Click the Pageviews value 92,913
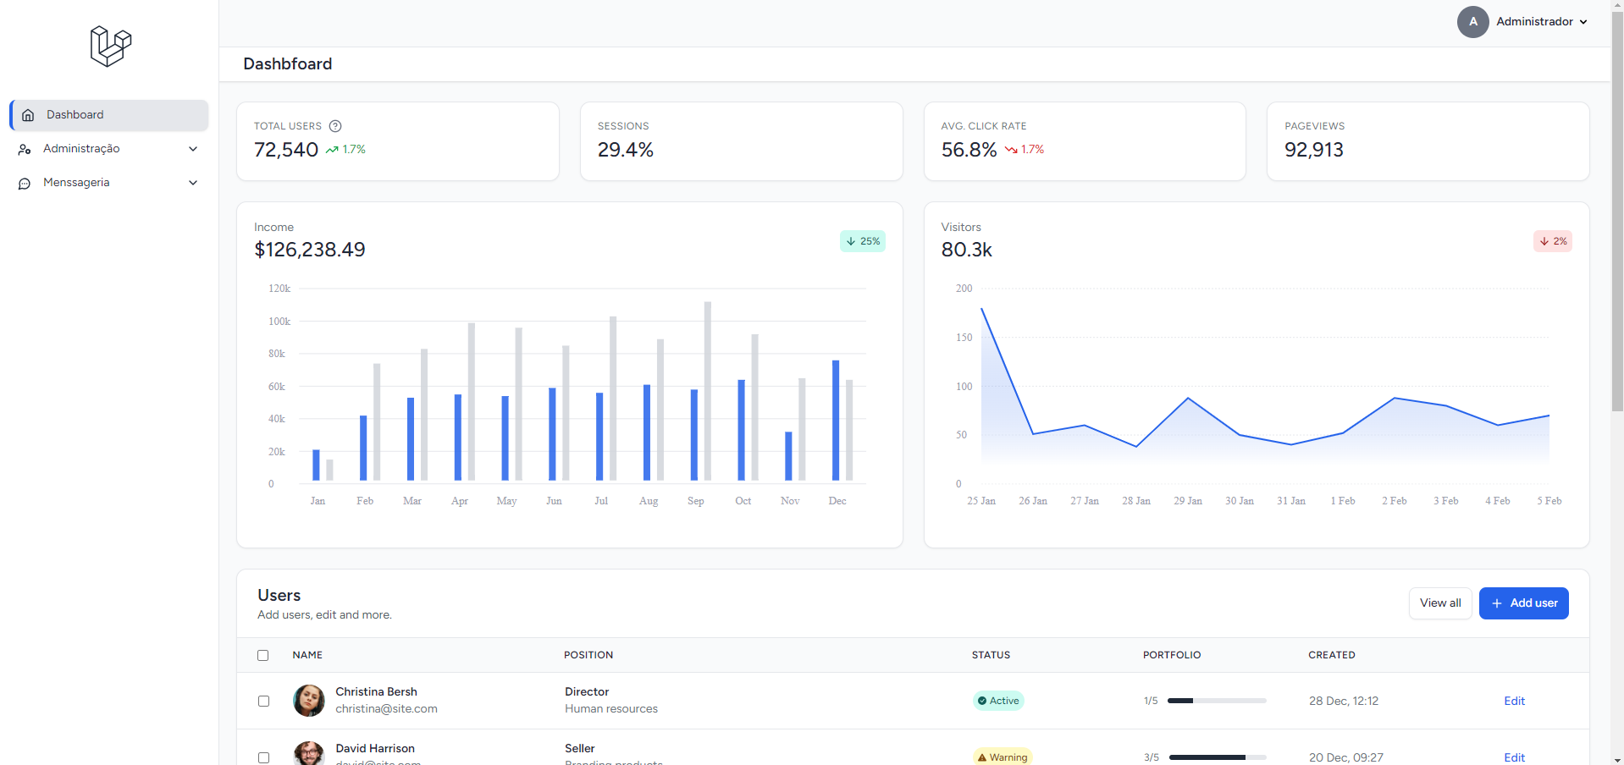The width and height of the screenshot is (1624, 765). click(x=1314, y=150)
